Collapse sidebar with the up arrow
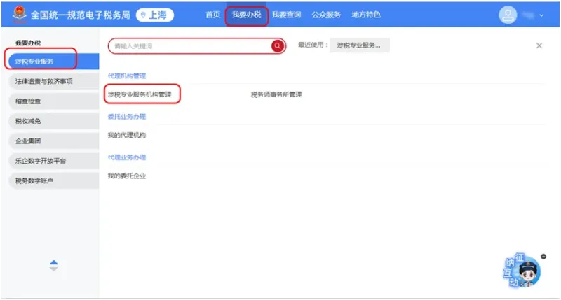 click(x=54, y=262)
